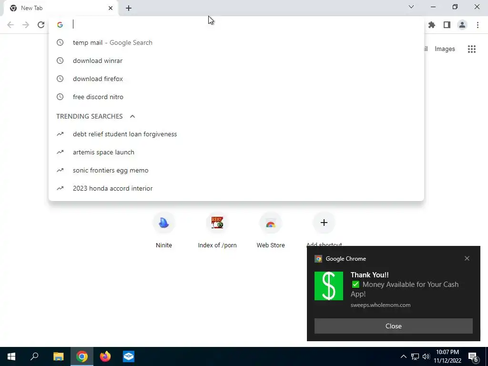Open the Windows Start menu

[11, 356]
